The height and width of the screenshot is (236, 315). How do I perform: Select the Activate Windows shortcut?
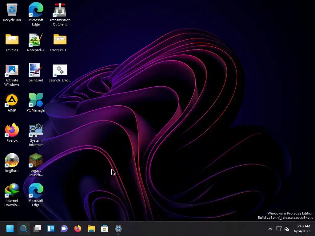(12, 75)
